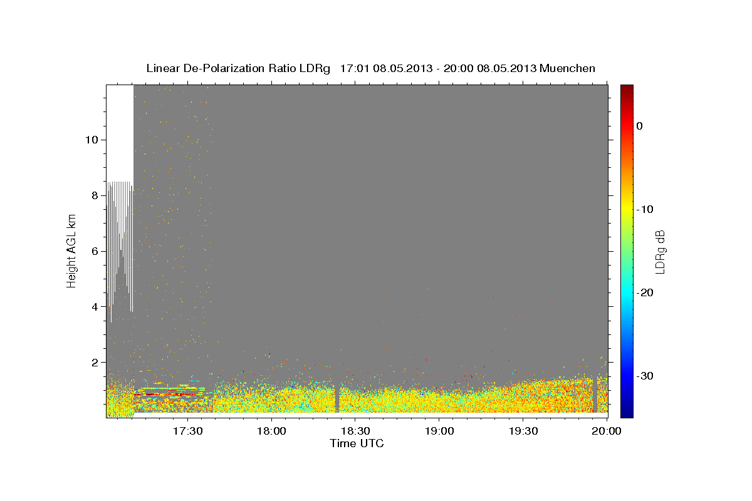
Task: Click the 18:00 time tick label
Action: (x=271, y=431)
